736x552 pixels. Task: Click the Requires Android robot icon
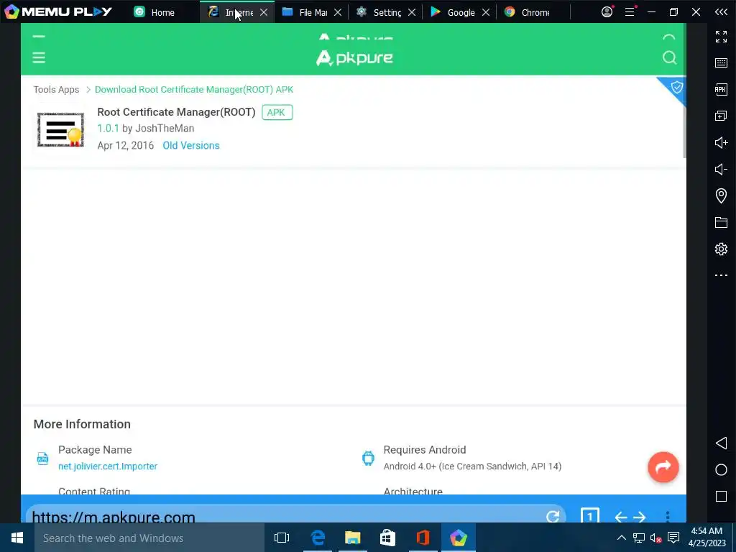click(368, 458)
